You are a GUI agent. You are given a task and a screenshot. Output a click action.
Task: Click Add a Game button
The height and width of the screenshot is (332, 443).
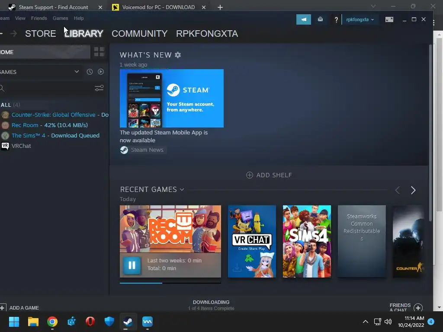20,308
